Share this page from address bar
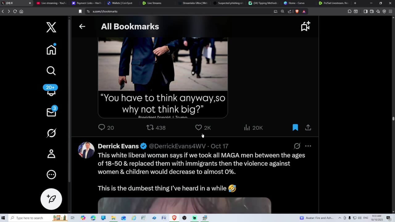395x222 pixels. click(289, 11)
